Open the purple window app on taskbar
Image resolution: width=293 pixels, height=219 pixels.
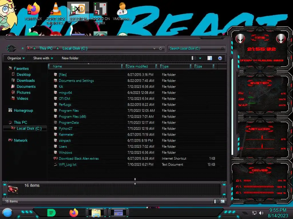118,213
